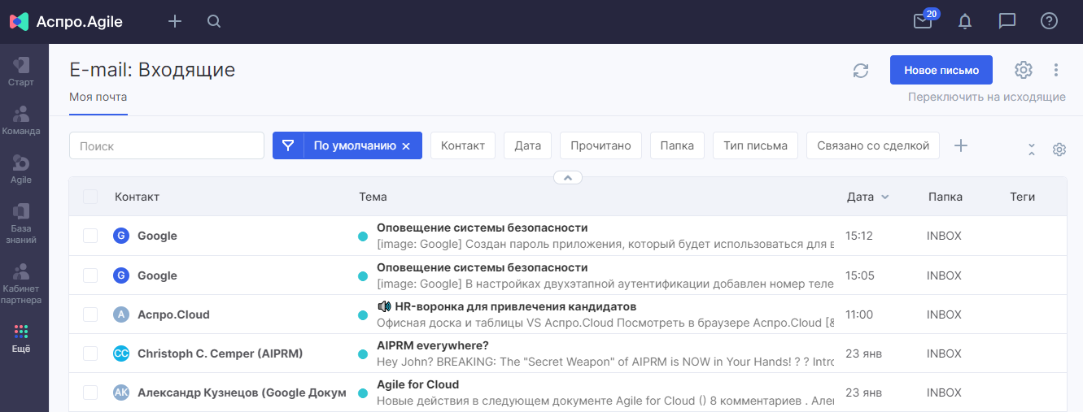The width and height of the screenshot is (1083, 412).
Task: Open help question mark icon
Action: 1050,21
